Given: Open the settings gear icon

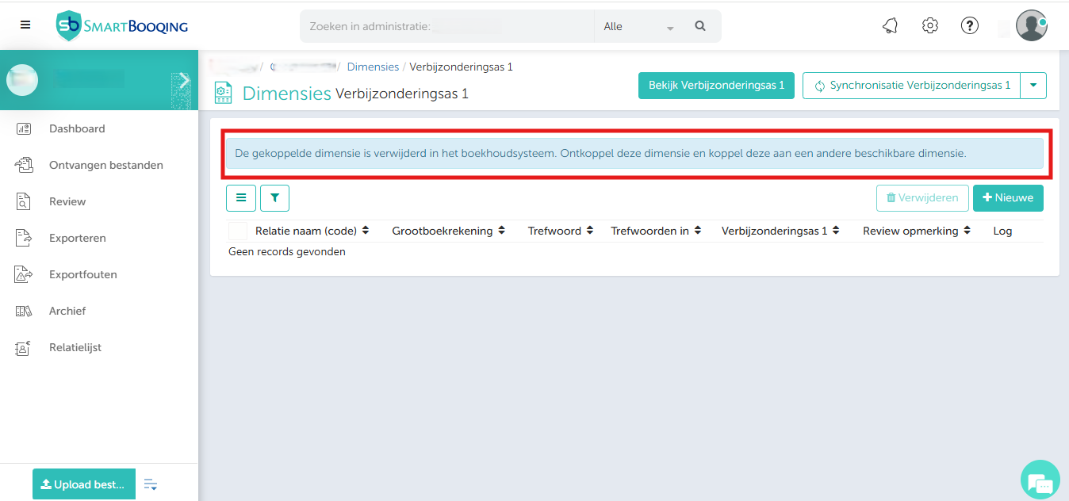Looking at the screenshot, I should coord(929,26).
